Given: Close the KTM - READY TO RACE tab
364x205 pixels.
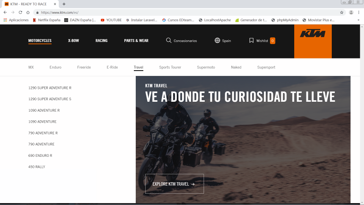Looking at the screenshot, I should pyautogui.click(x=55, y=4).
